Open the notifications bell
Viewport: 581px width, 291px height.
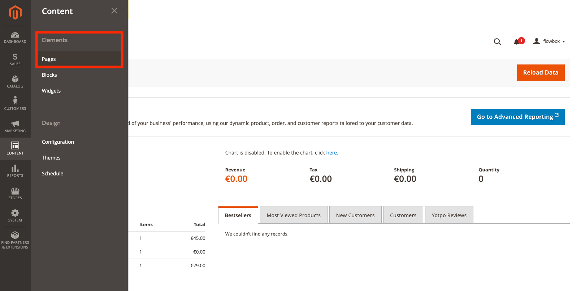[517, 42]
